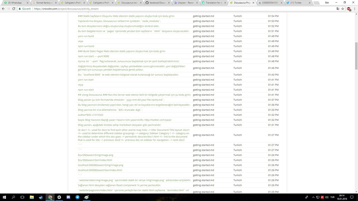The width and height of the screenshot is (358, 201).
Task: Launch File Explorer from the taskbar
Action: pos(32,197)
